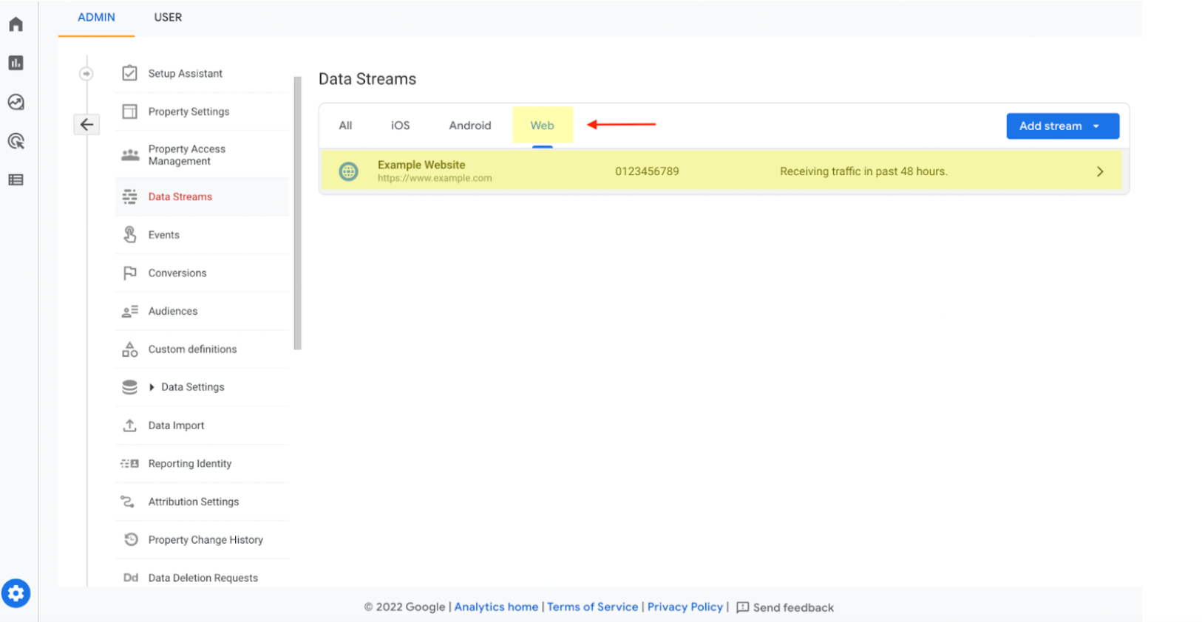
Task: Click the Add stream button
Action: tap(1062, 126)
